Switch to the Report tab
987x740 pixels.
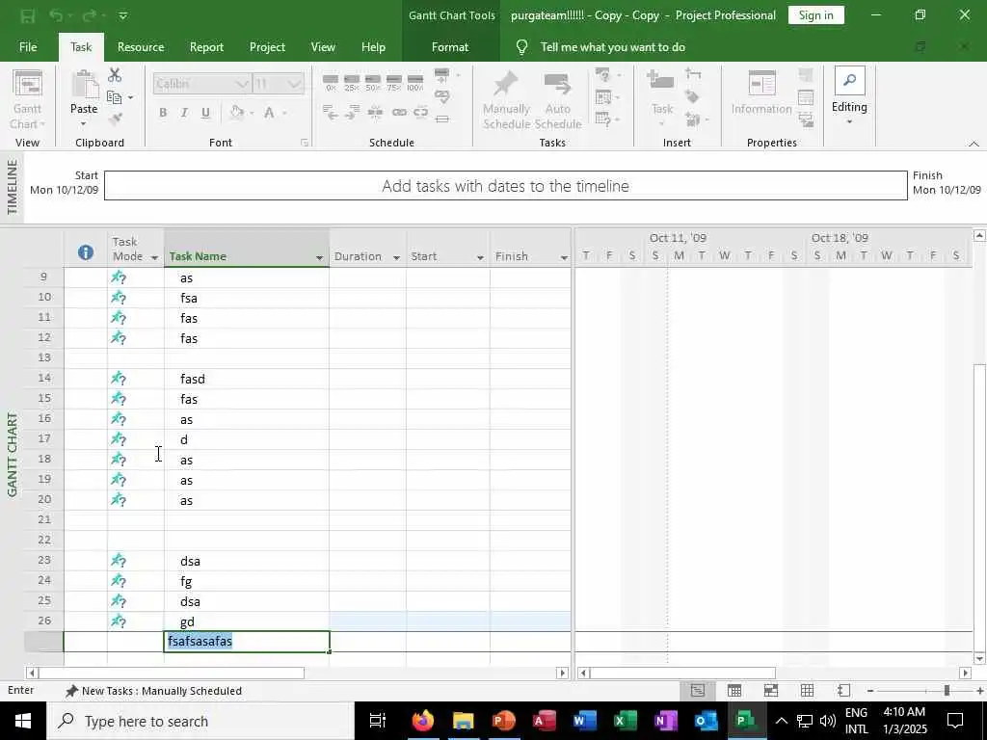click(206, 47)
